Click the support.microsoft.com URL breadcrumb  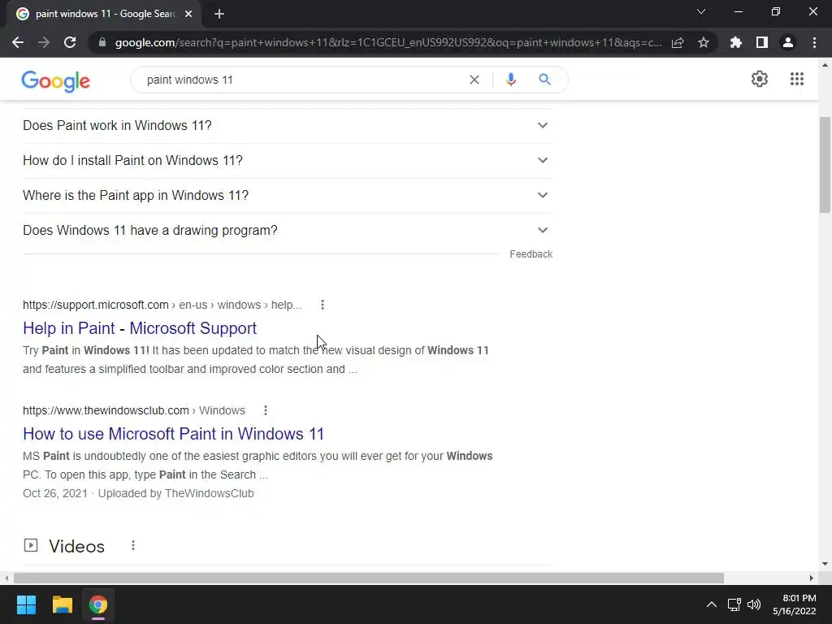point(162,305)
